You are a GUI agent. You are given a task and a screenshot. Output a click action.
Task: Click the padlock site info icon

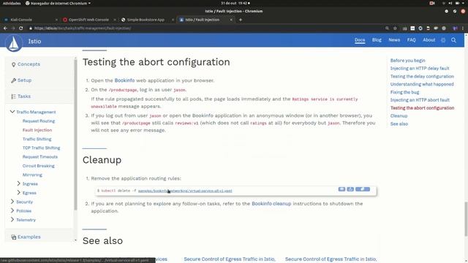click(31, 28)
